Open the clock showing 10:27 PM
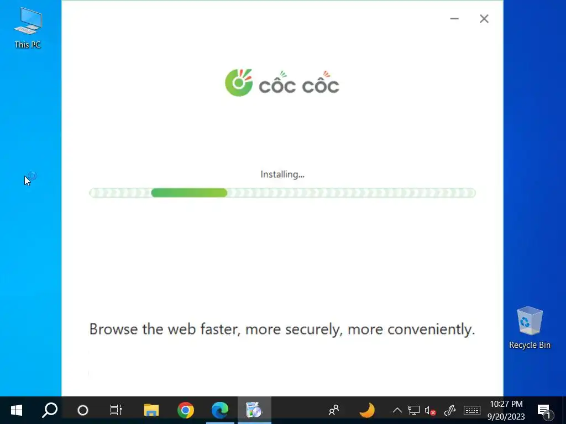 click(x=506, y=410)
